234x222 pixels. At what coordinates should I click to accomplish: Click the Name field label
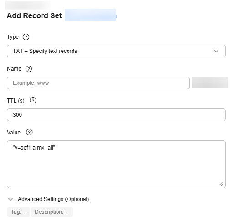(x=14, y=69)
